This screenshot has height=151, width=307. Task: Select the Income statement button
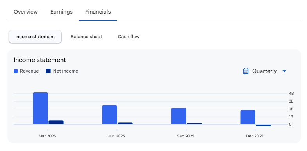click(x=35, y=37)
